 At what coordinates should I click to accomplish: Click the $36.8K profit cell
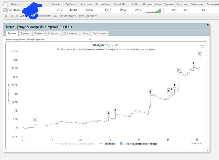coord(70,10)
